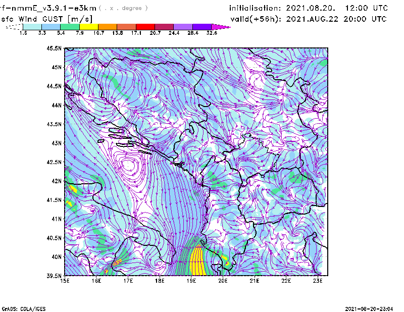Click the green 5.4–7.9 legend swatch
This screenshot has width=404, height=312.
click(x=70, y=27)
